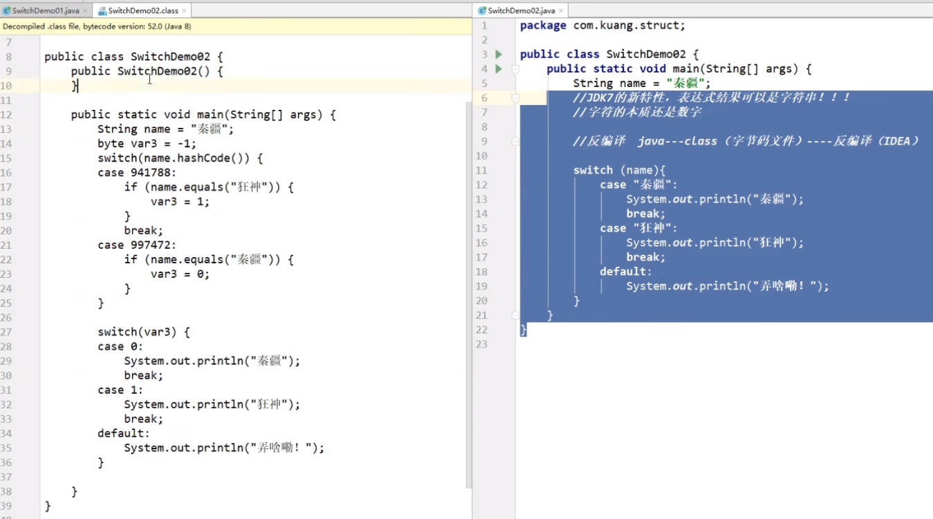Screen dimensions: 933x519
Task: Click 'case "狂神":' in source pane
Action: coord(639,228)
